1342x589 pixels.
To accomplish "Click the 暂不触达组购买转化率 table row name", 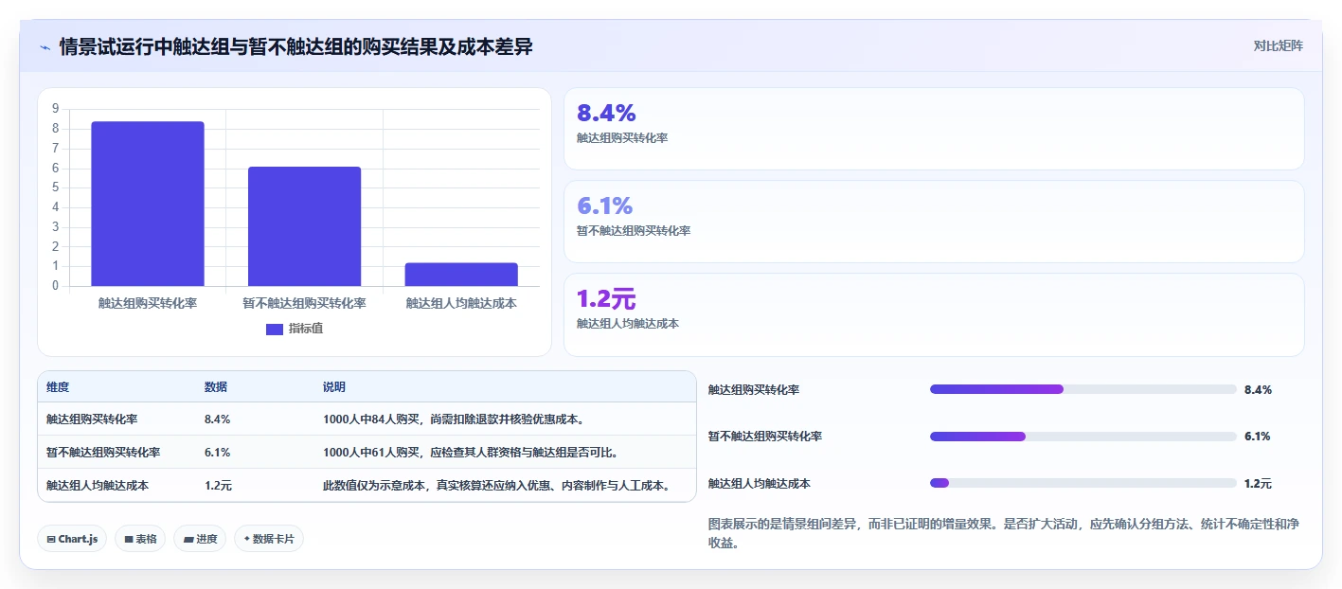I will point(103,452).
